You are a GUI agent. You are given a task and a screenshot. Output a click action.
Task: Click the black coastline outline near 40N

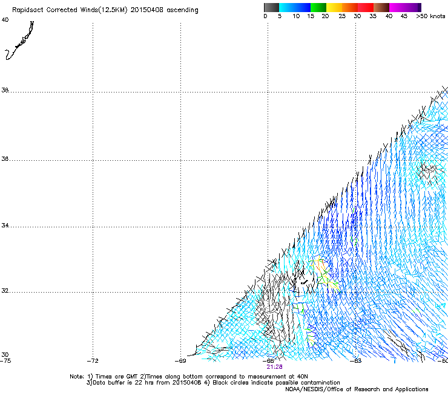point(19,41)
